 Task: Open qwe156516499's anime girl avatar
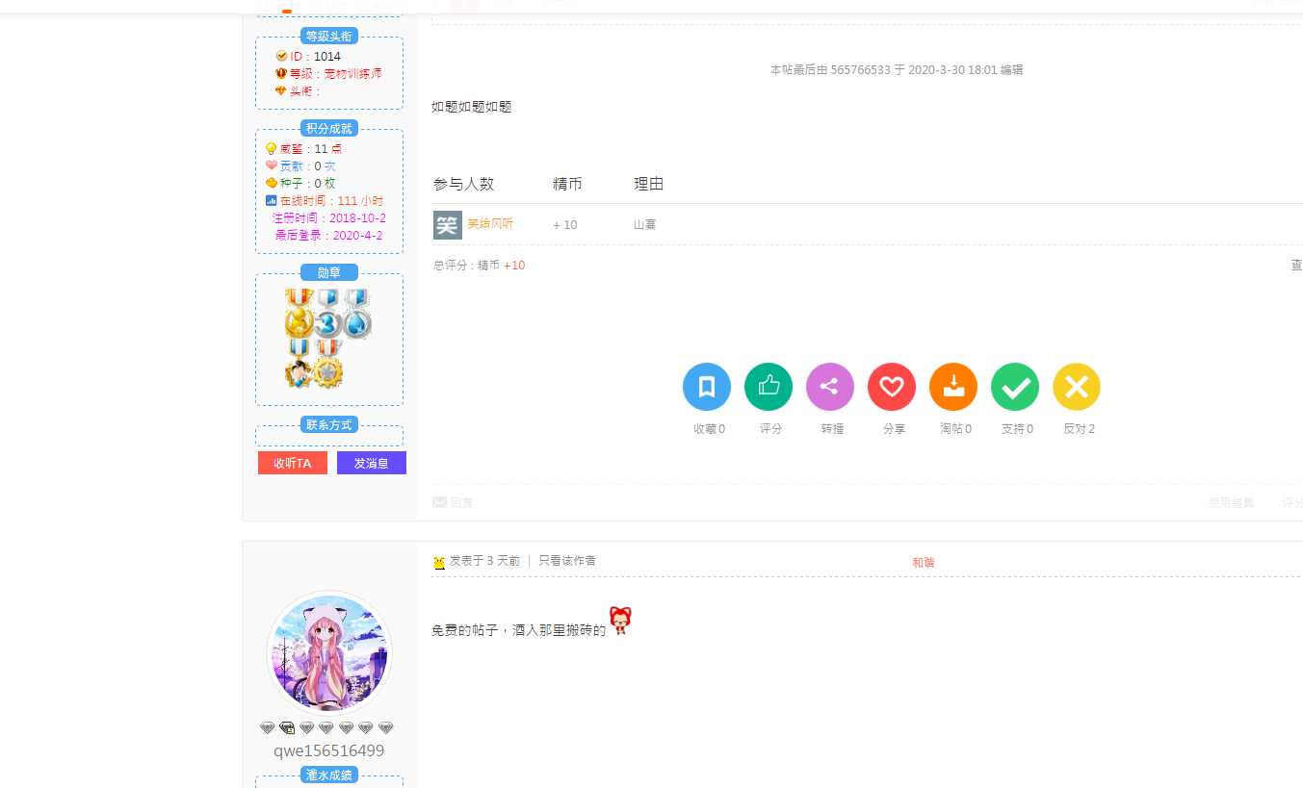(329, 652)
